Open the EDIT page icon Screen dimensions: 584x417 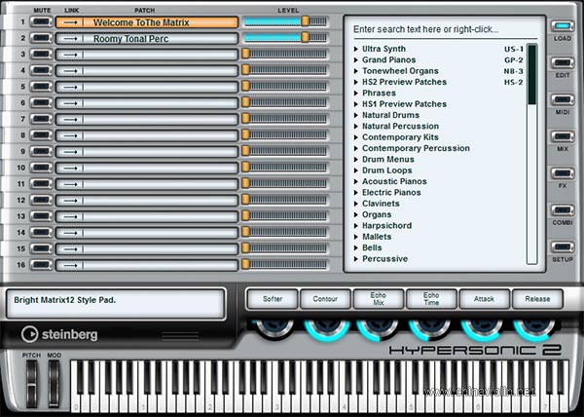[562, 62]
